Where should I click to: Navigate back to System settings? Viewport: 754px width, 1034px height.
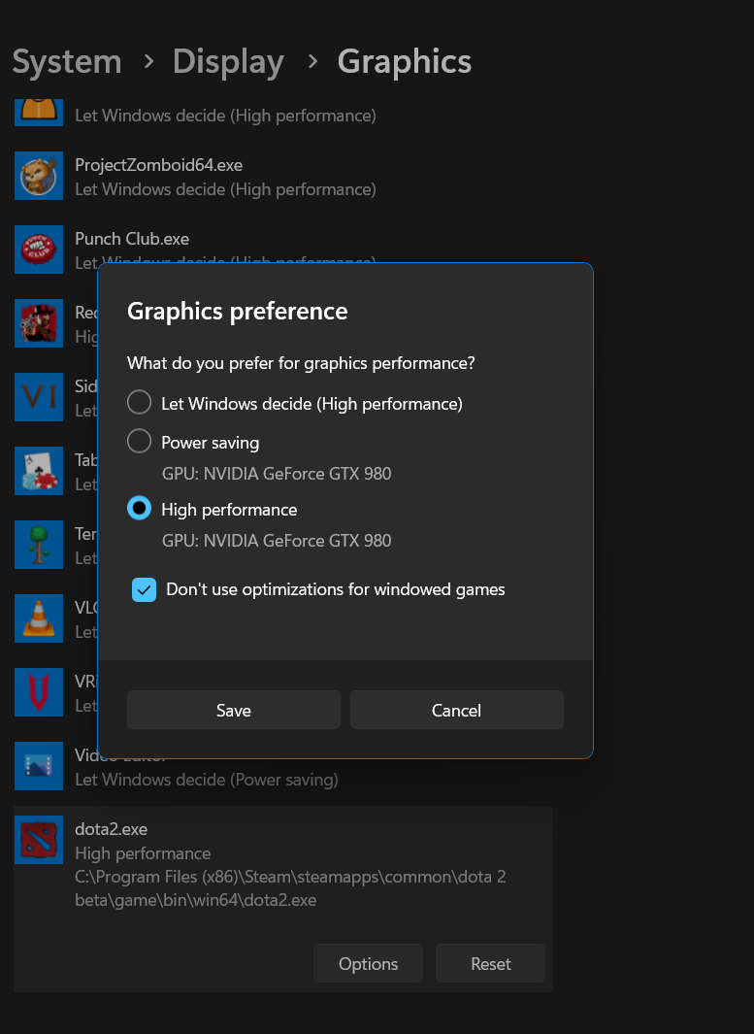[66, 60]
